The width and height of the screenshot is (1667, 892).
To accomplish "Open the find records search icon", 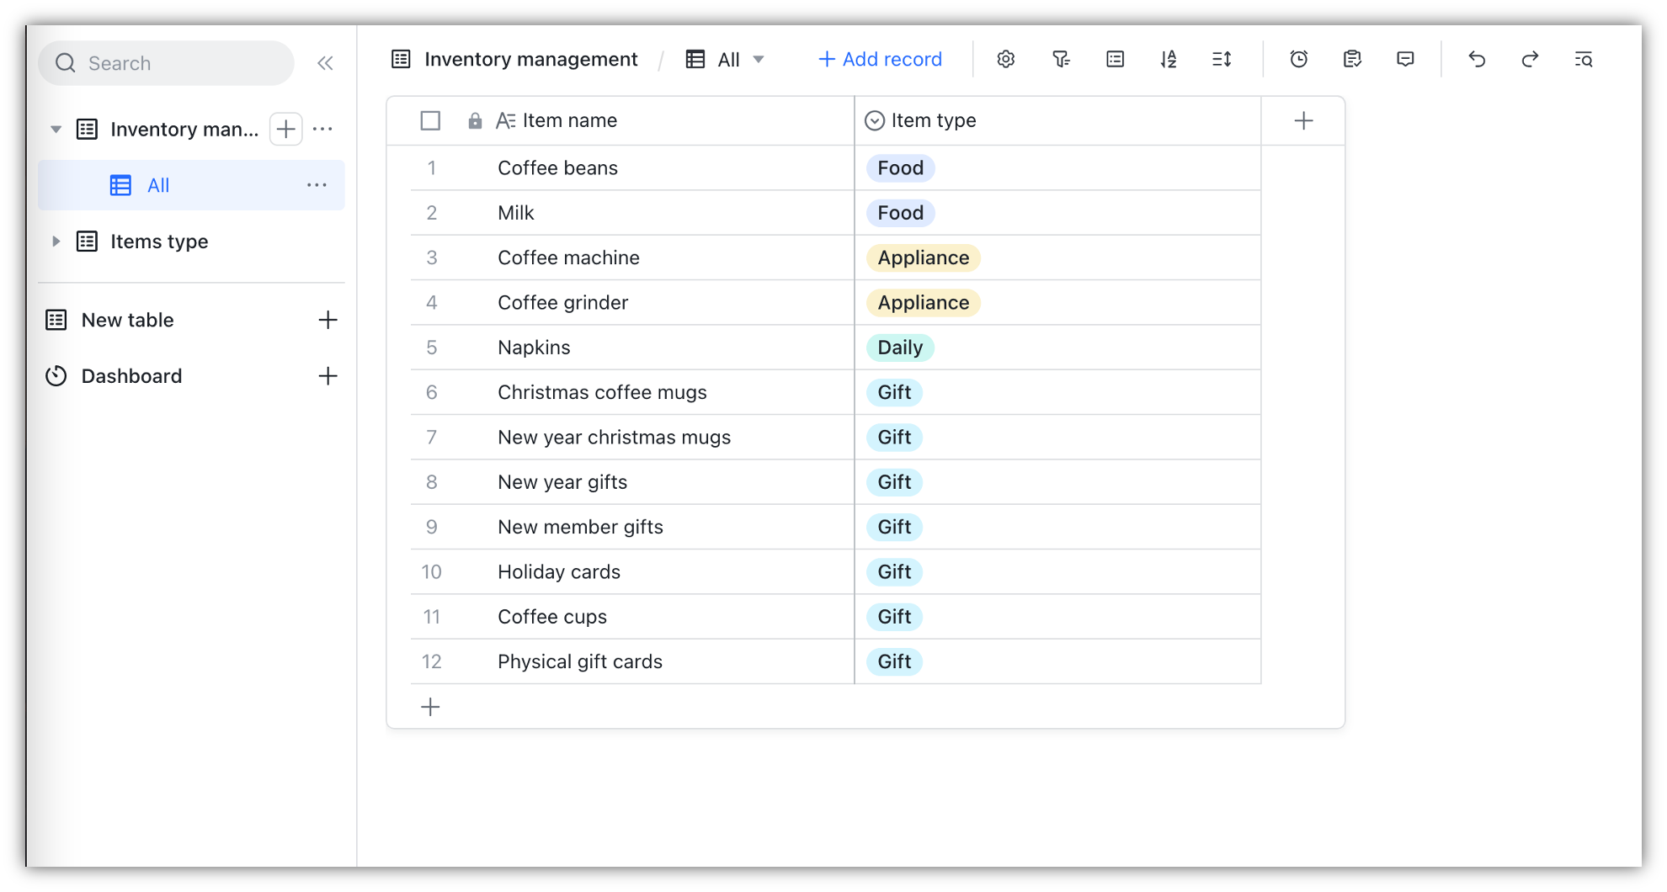I will tap(1583, 59).
